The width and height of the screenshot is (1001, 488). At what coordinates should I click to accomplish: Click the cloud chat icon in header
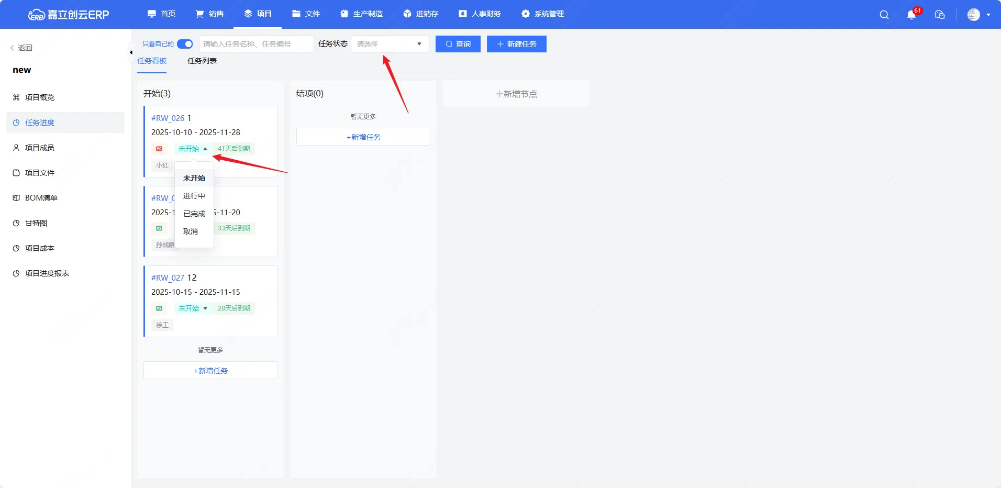click(940, 15)
